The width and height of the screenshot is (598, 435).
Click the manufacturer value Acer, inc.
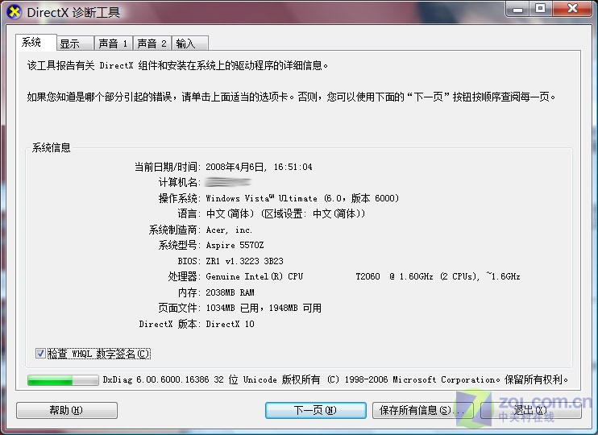pyautogui.click(x=229, y=230)
